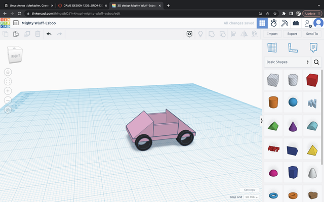The image size is (324, 202).
Task: Select the Ruler tool
Action: point(293,47)
